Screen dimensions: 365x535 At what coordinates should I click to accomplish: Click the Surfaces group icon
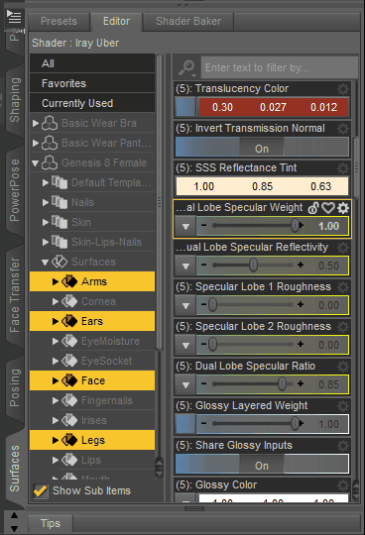pyautogui.click(x=60, y=262)
